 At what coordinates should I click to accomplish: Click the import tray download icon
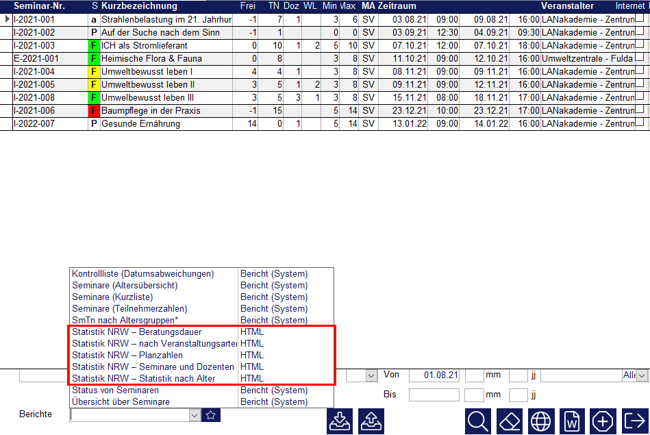[340, 421]
